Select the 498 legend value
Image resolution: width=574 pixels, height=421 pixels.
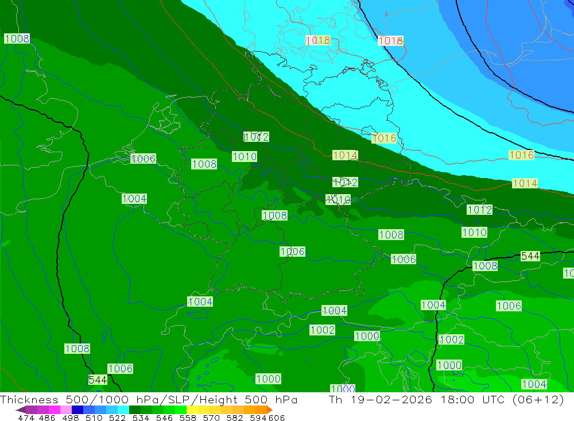70,418
